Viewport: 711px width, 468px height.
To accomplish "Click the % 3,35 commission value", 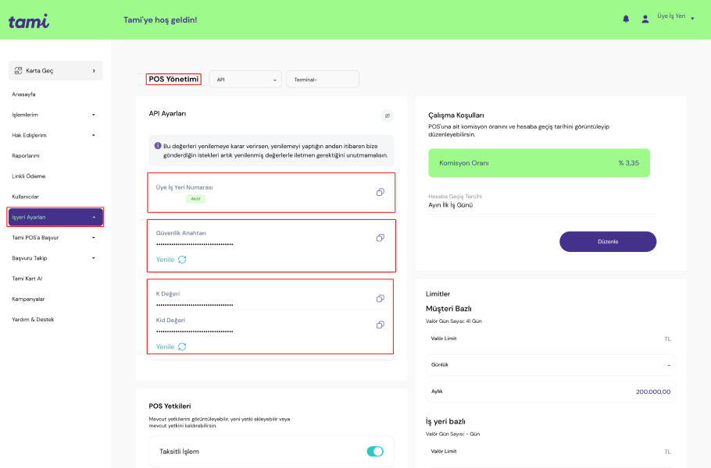I will tap(628, 163).
